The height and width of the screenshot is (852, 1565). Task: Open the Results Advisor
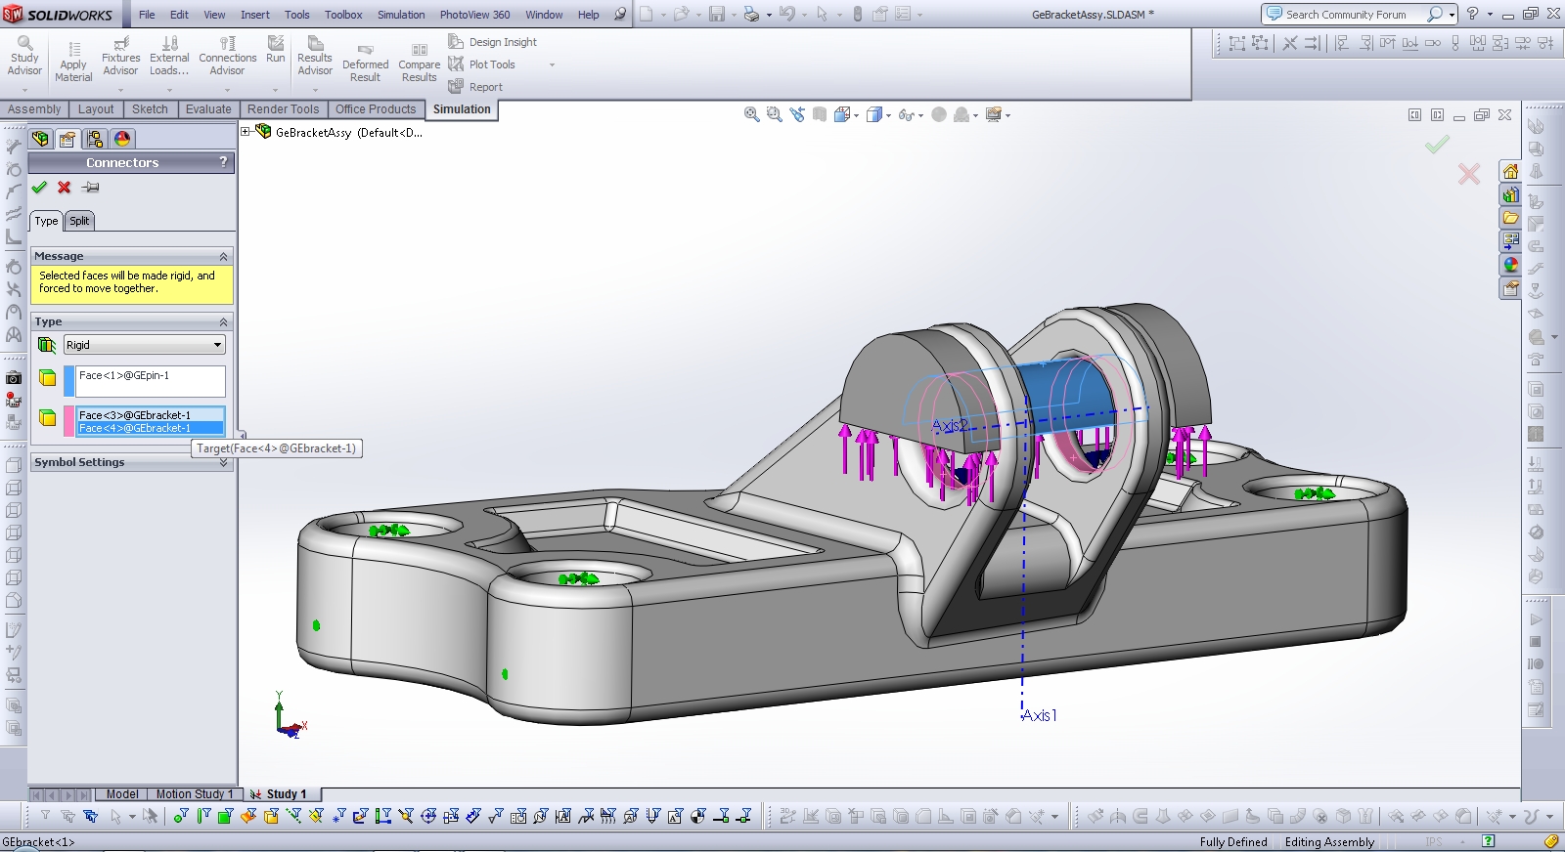pyautogui.click(x=315, y=57)
